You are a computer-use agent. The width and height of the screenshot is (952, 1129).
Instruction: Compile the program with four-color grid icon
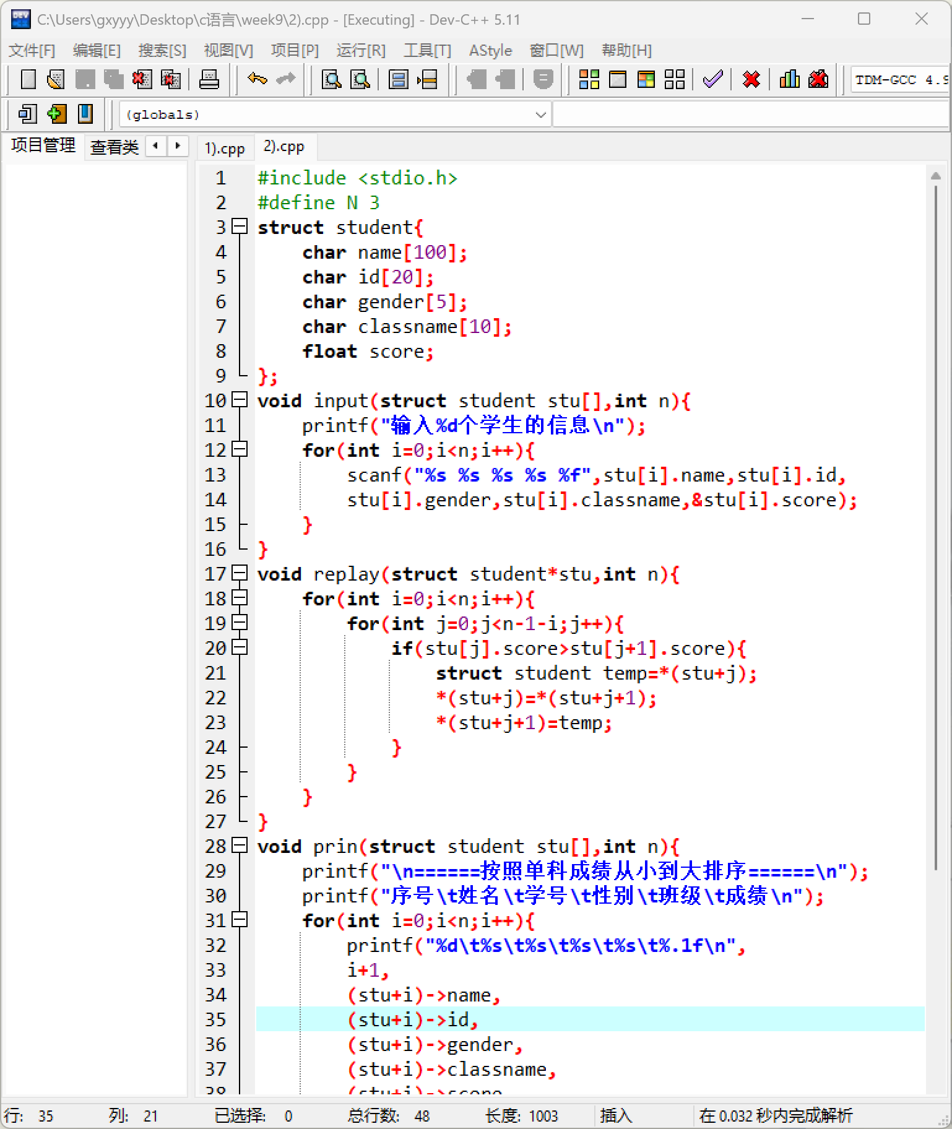(x=589, y=79)
